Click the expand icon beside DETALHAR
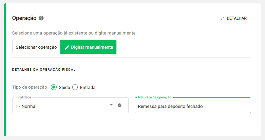The image size is (265, 140). click(x=222, y=18)
